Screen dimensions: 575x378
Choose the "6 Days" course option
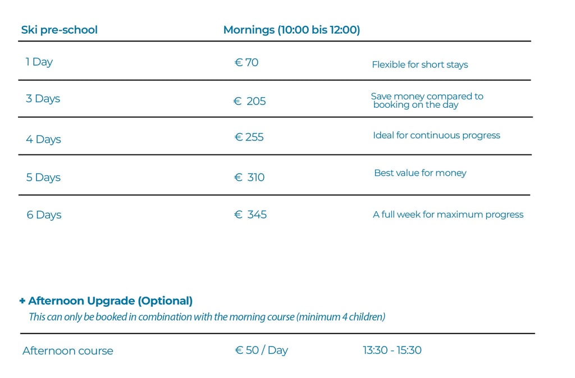click(x=44, y=215)
